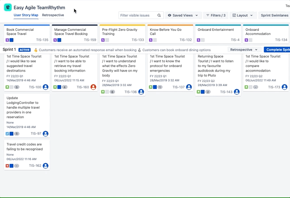
Task: Click the blue status square on TIS-160
Action: tap(59, 87)
